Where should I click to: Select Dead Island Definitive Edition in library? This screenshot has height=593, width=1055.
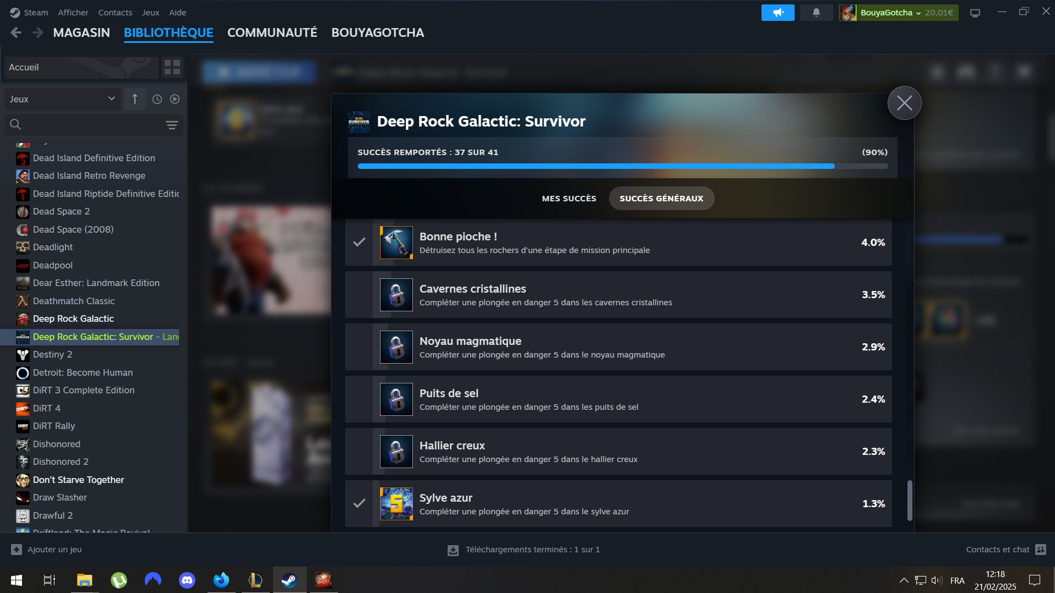(x=94, y=158)
